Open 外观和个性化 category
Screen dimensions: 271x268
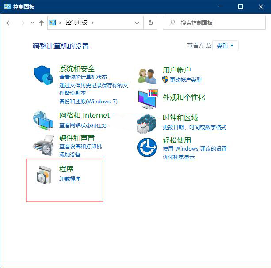click(x=184, y=97)
